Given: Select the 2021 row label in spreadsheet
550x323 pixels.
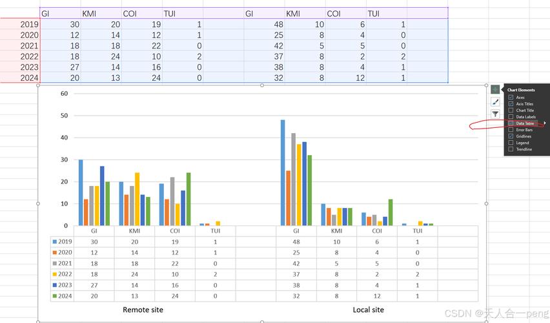Looking at the screenshot, I should 29,46.
